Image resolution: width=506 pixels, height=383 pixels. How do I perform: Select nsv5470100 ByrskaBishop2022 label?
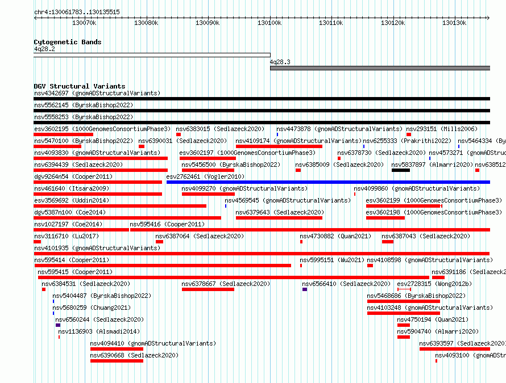click(x=84, y=141)
